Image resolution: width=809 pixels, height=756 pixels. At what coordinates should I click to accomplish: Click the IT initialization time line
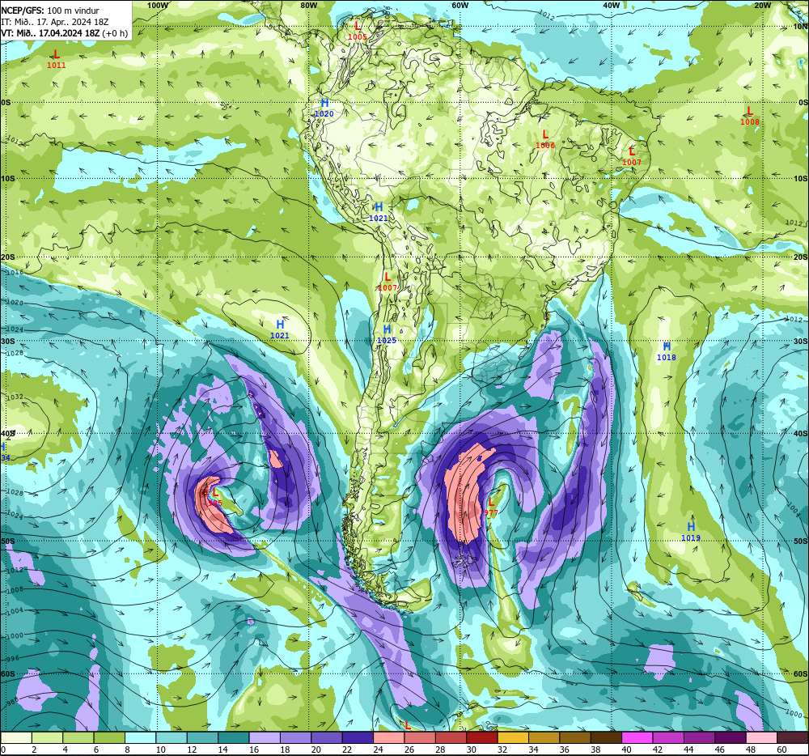pyautogui.click(x=55, y=22)
